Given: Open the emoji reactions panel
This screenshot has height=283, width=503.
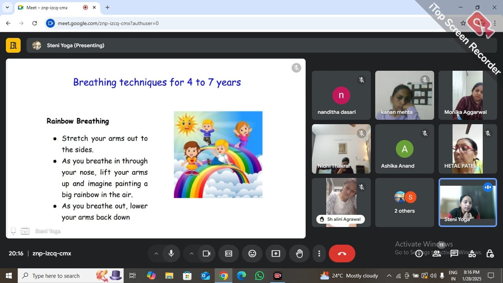Looking at the screenshot, I should pyautogui.click(x=252, y=254).
